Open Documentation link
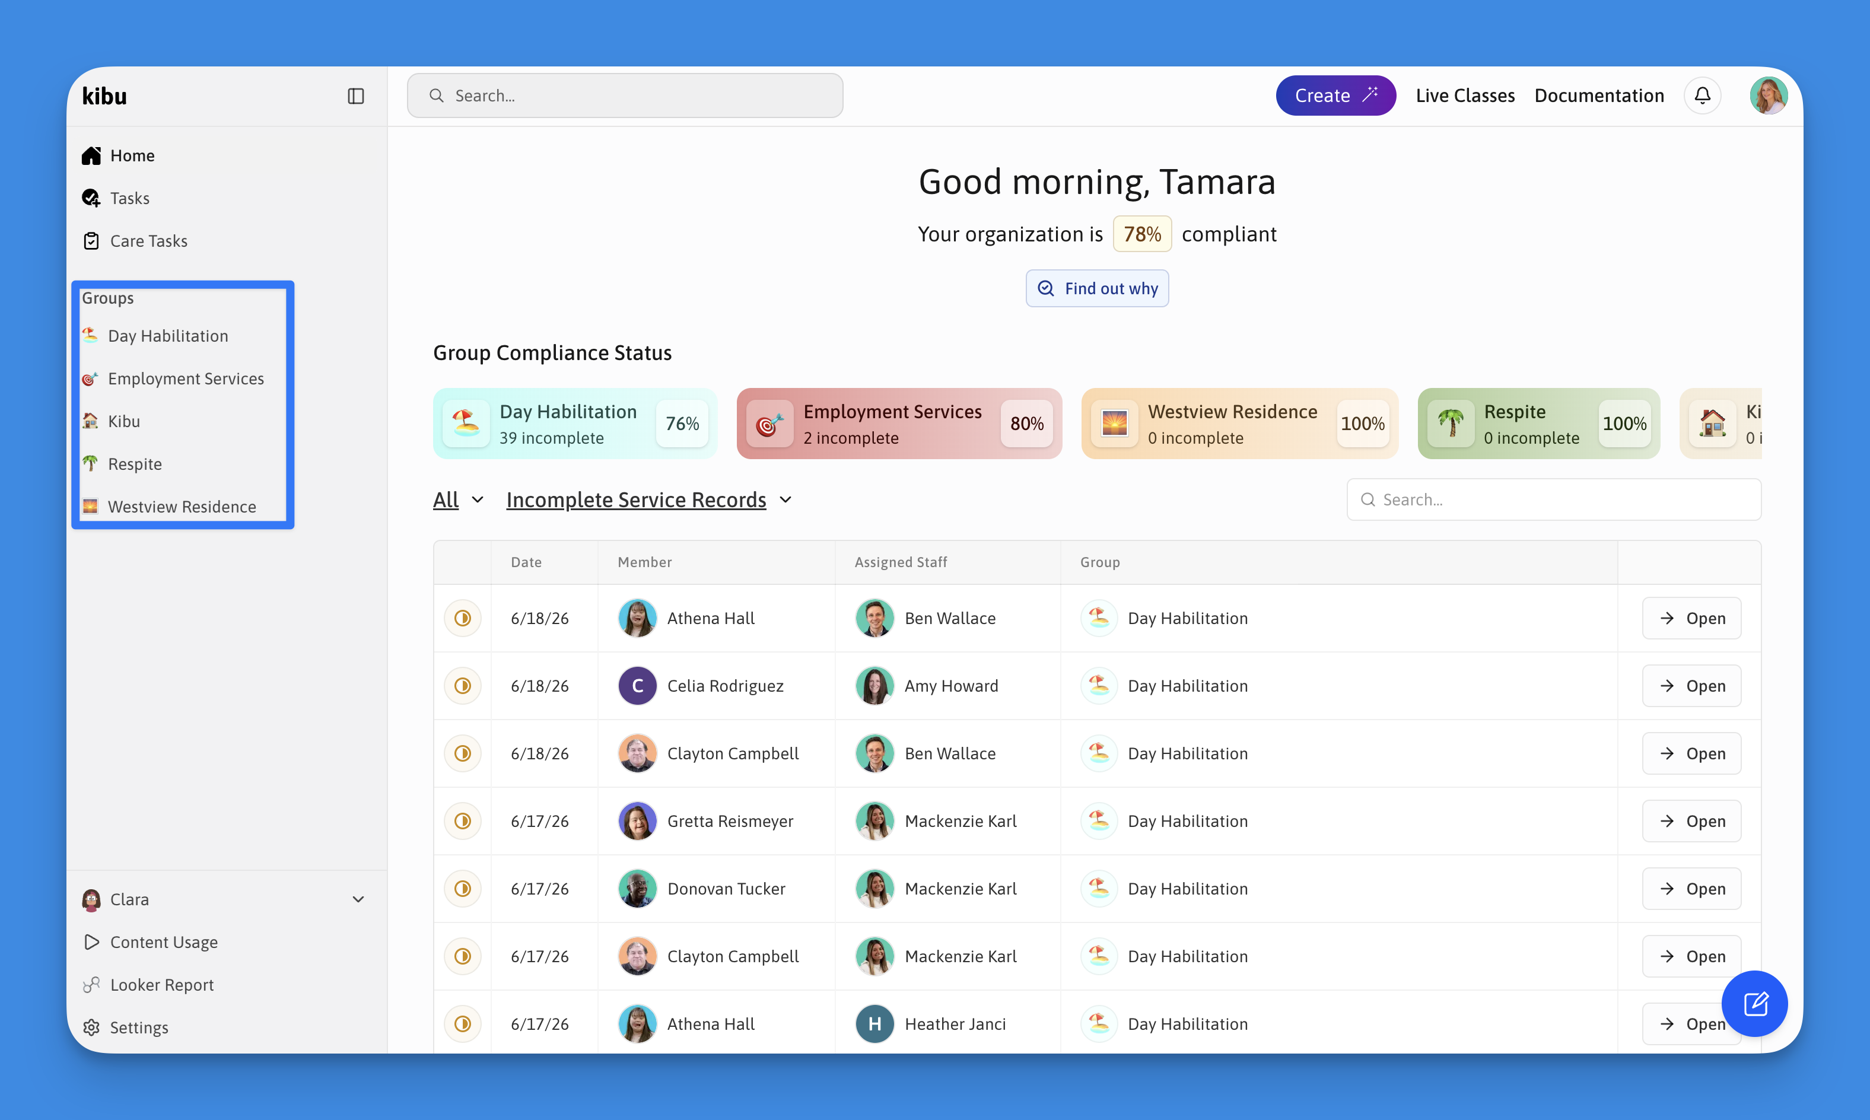 [1599, 95]
